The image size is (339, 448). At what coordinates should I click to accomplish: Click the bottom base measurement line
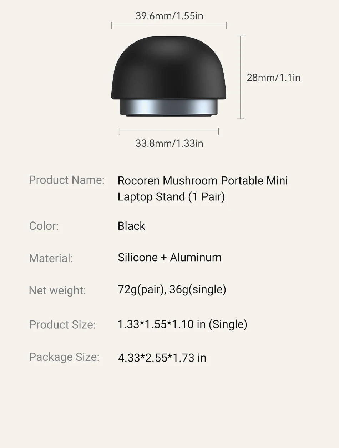pyautogui.click(x=169, y=131)
